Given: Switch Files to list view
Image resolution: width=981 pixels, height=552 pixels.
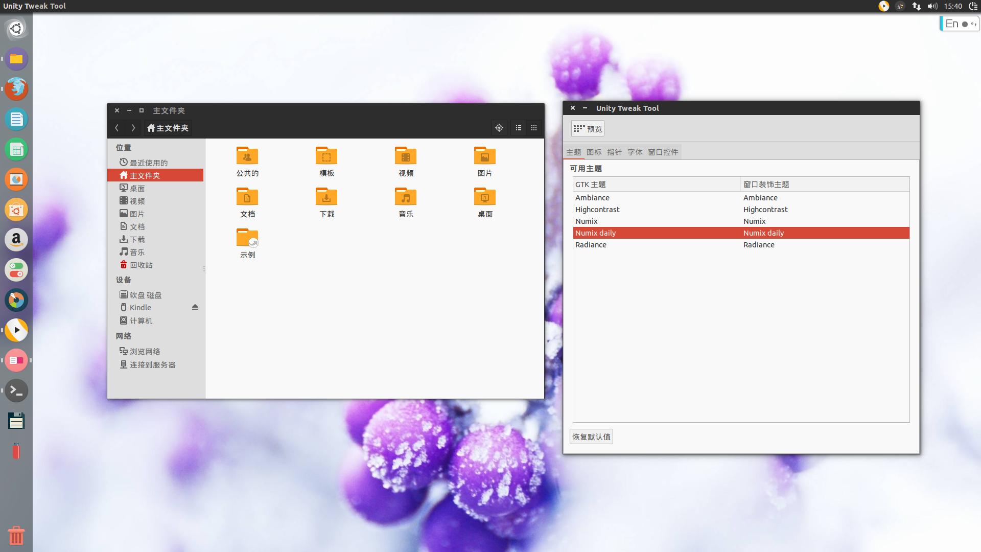Looking at the screenshot, I should pos(519,128).
